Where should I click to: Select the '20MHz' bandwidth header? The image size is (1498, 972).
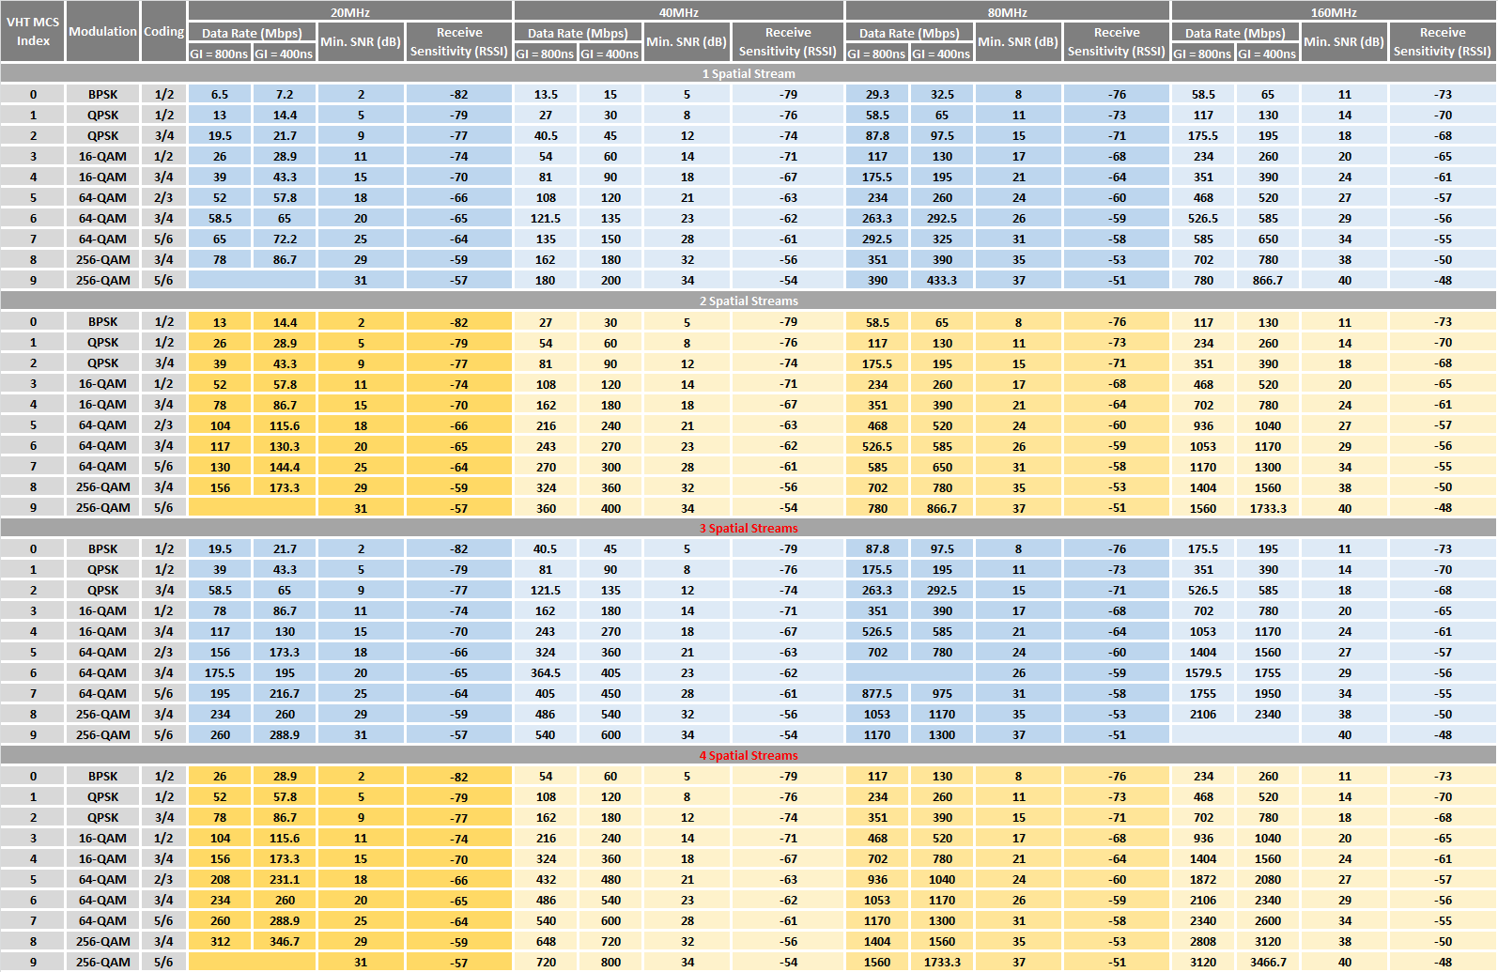pos(350,12)
